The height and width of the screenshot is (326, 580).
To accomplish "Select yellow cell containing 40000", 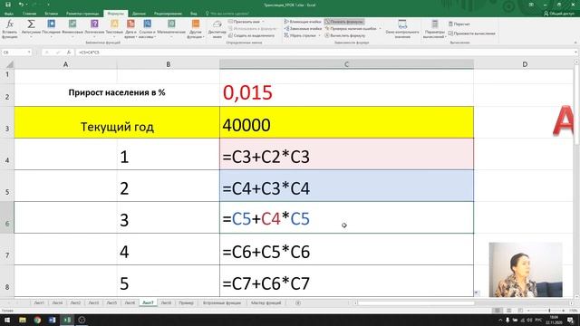I will click(x=346, y=123).
